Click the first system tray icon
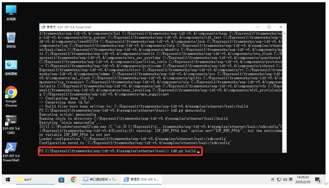 pyautogui.click(x=273, y=179)
